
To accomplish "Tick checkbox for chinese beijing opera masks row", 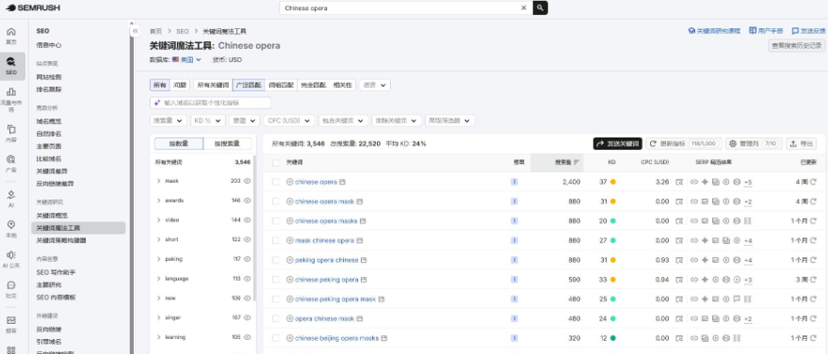I will click(275, 338).
